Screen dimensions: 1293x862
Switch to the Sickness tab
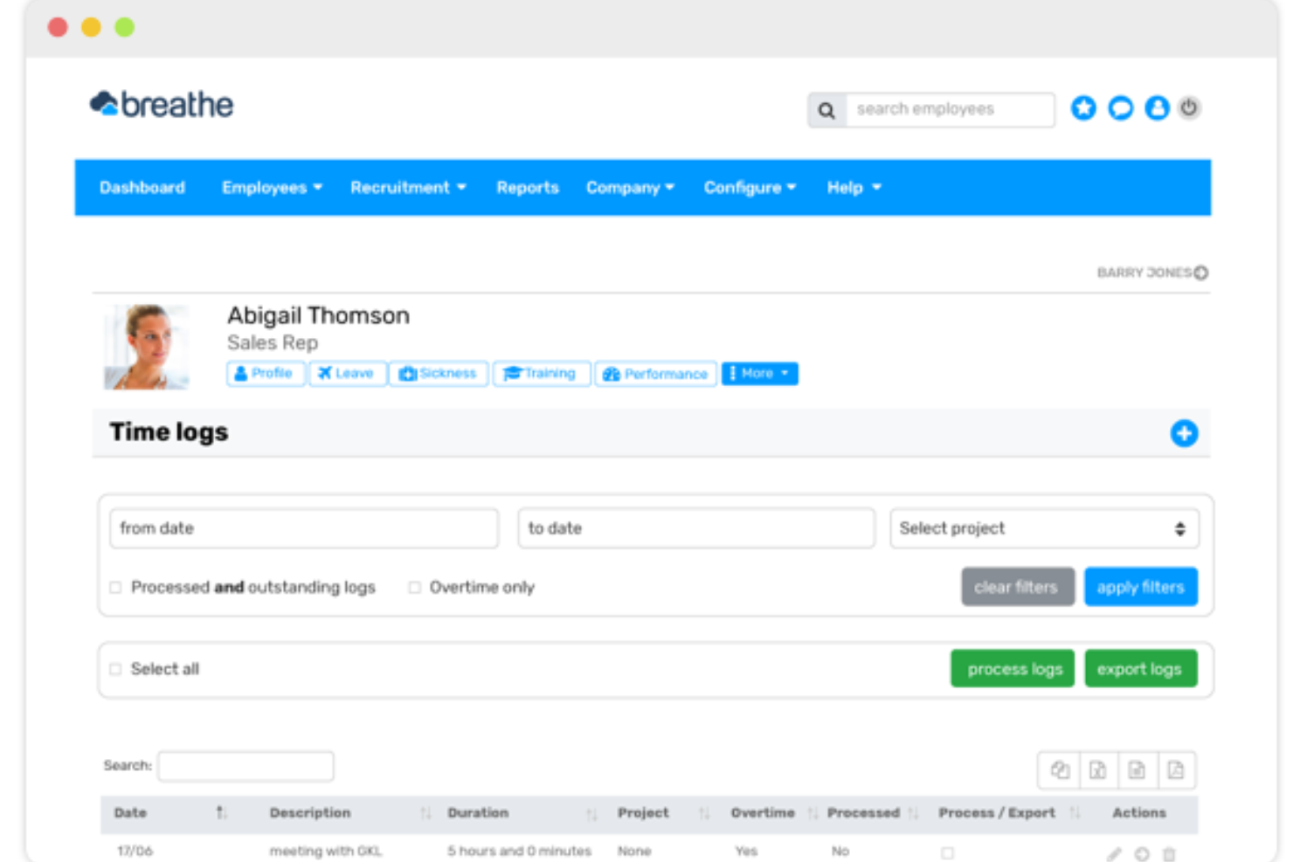click(x=439, y=373)
